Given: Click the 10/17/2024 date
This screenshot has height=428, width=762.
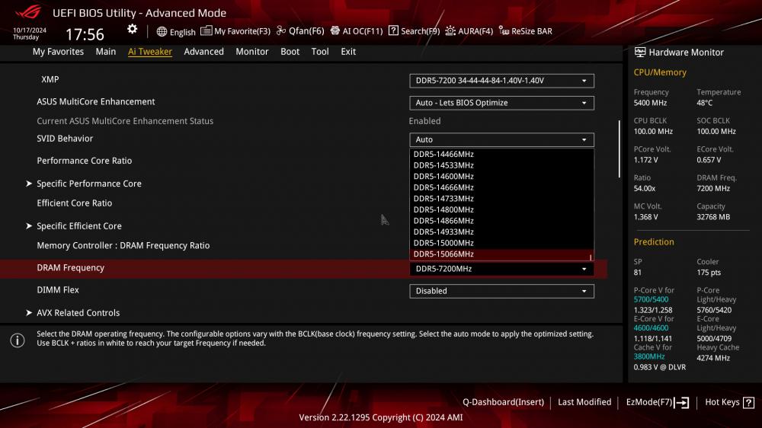Looking at the screenshot, I should (30, 30).
